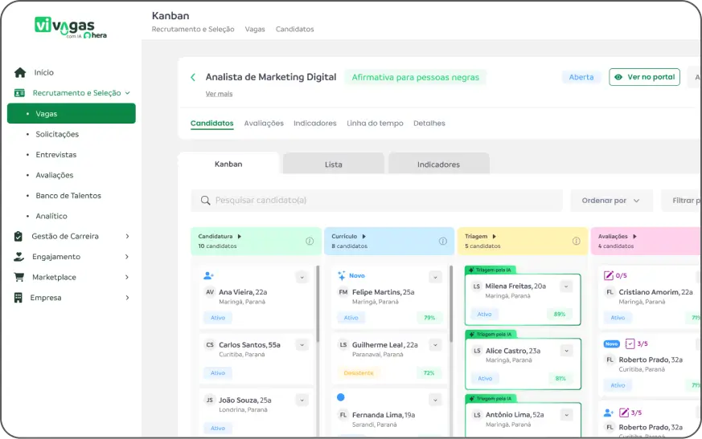Screen dimensions: 702x439
Task: Open the Linha do tempo tab
Action: 375,124
